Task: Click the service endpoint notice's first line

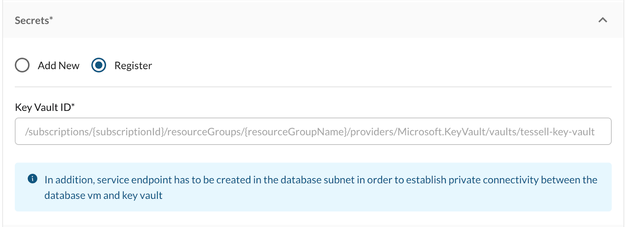Action: coord(320,180)
